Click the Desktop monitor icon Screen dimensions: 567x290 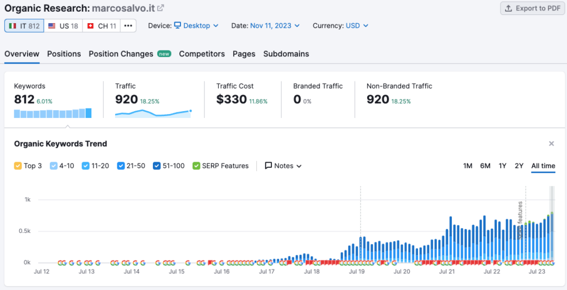[177, 25]
